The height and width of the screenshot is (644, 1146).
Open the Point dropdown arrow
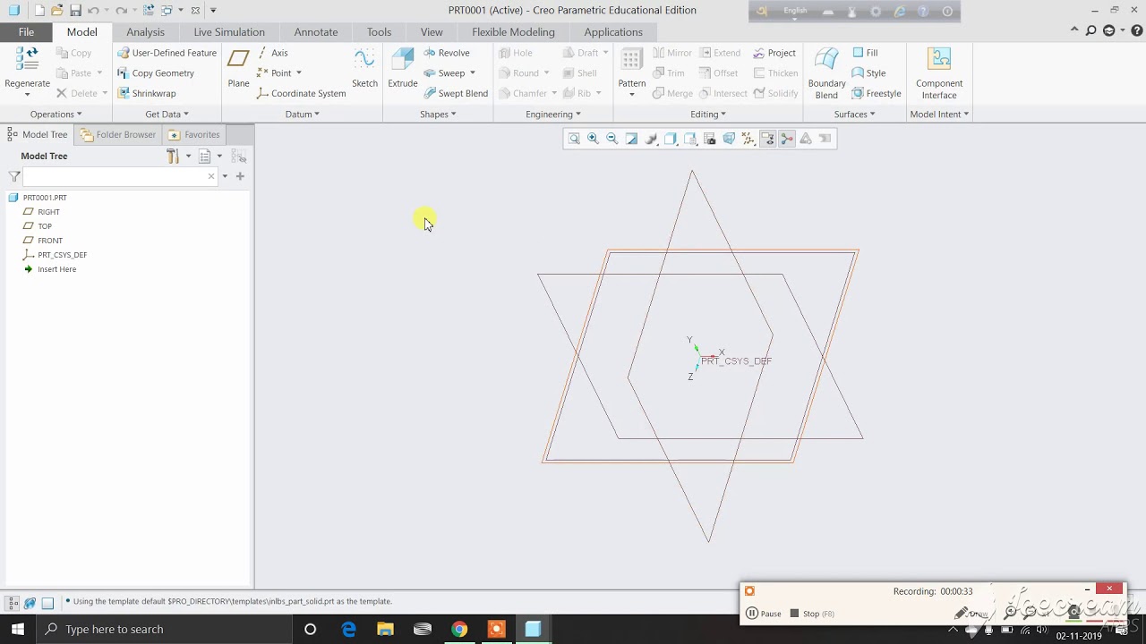pos(298,73)
